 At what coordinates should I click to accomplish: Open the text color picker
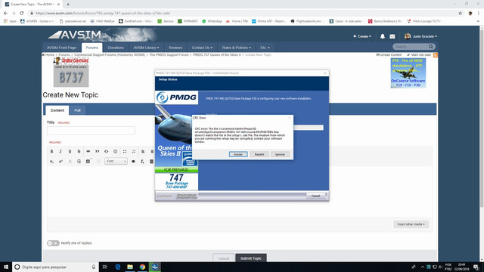(x=88, y=161)
